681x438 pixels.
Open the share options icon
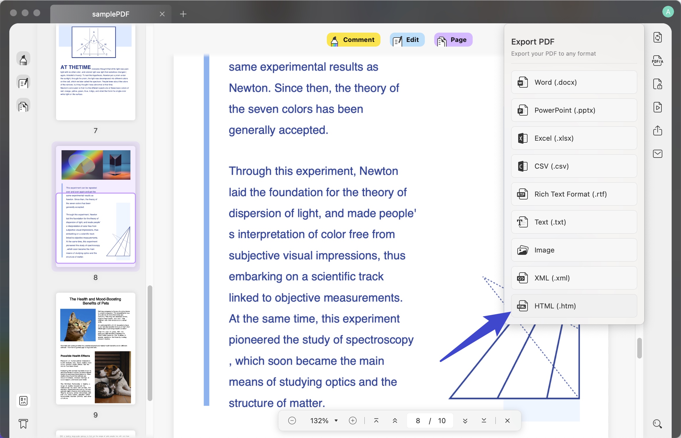[x=657, y=130]
